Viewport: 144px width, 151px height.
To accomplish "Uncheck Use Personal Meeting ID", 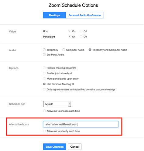I will click(44, 84).
